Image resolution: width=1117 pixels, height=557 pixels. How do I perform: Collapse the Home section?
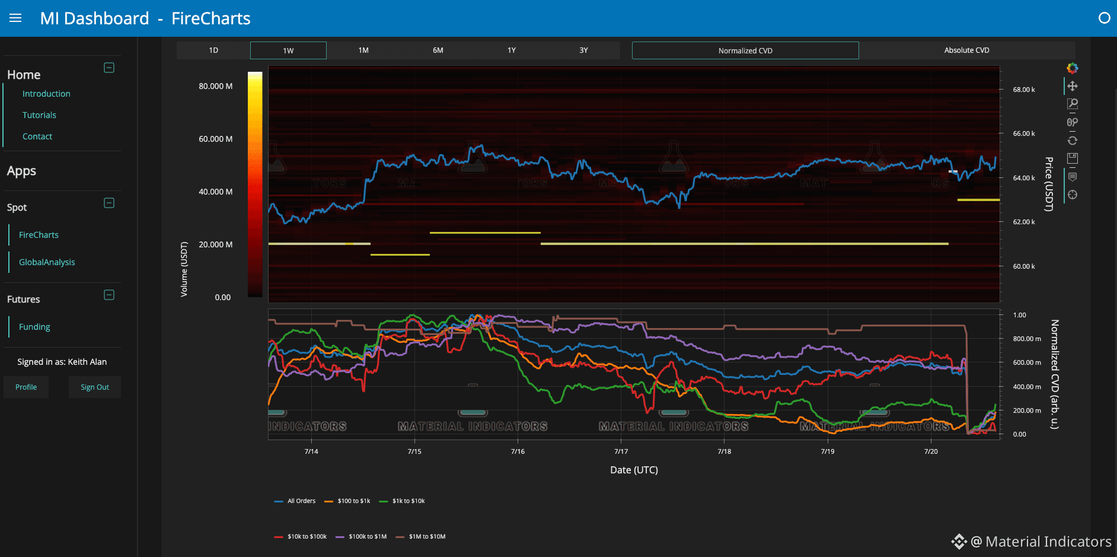coord(109,68)
